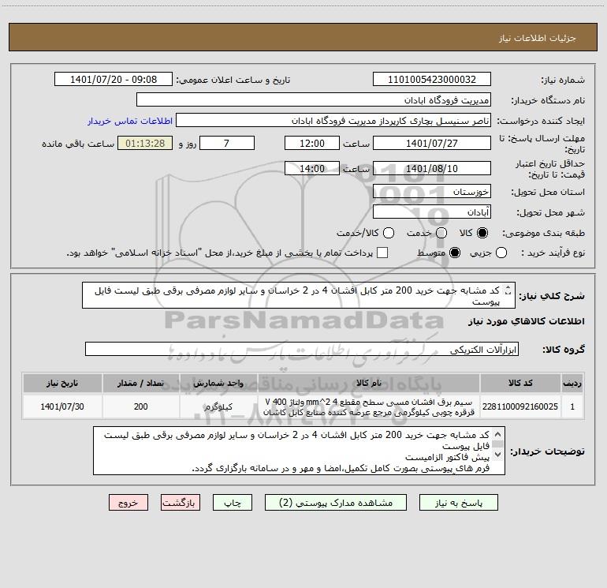Click product code 2281100092160025 cell
This screenshot has height=588, width=607.
click(520, 406)
